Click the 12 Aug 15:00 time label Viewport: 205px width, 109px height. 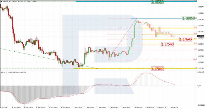pyautogui.click(x=113, y=108)
